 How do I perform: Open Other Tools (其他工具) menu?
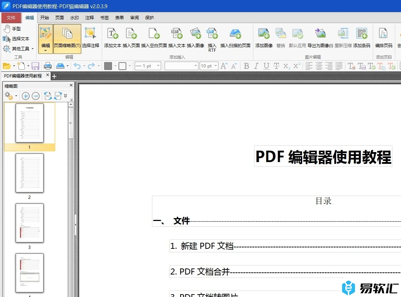point(18,48)
